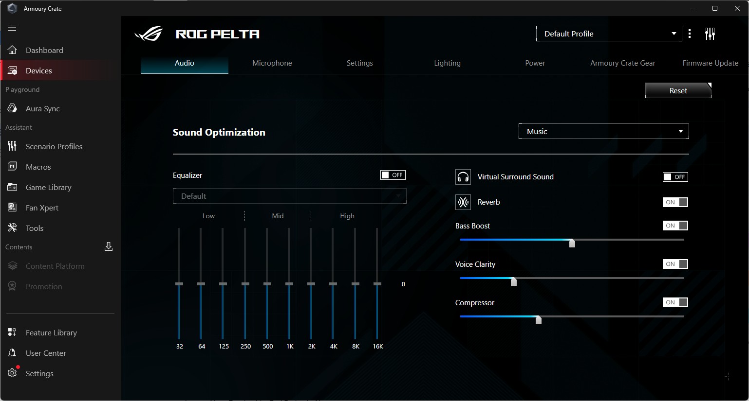Click the Tools wrench icon
This screenshot has height=401, width=749.
click(13, 228)
